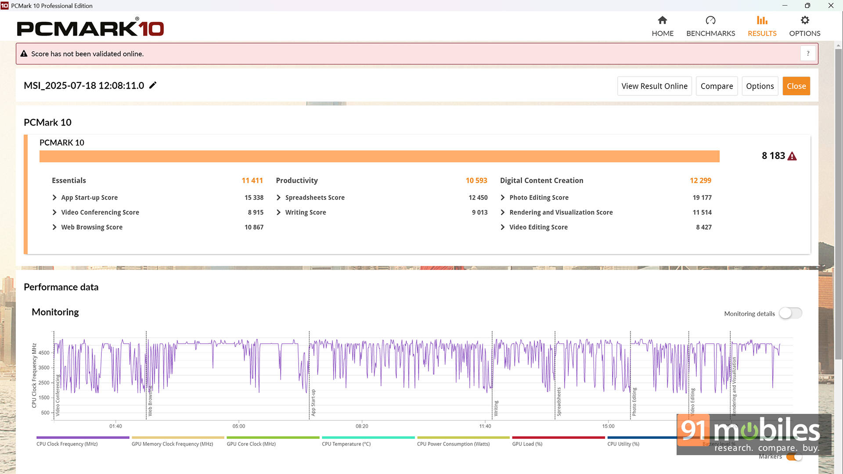843x474 pixels.
Task: Click the Spreadsheets value 12 450
Action: pyautogui.click(x=478, y=197)
